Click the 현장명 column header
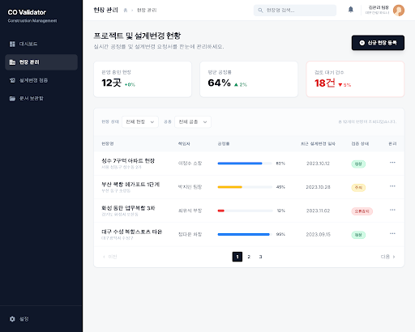This screenshot has height=332, width=415. [108, 143]
